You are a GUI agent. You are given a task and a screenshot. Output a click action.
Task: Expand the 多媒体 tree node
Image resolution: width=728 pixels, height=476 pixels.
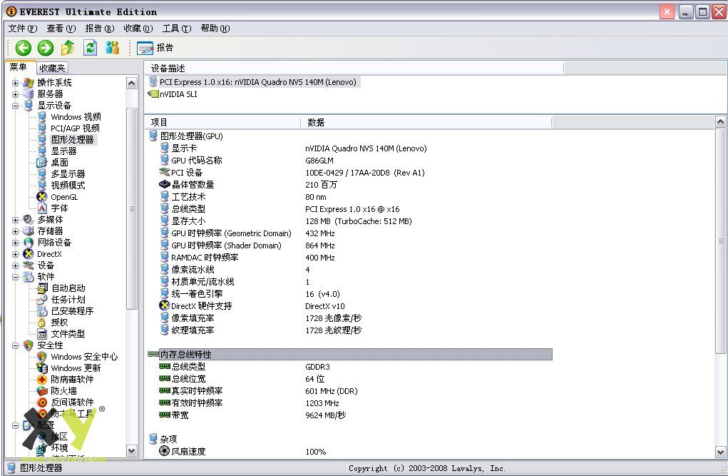15,220
